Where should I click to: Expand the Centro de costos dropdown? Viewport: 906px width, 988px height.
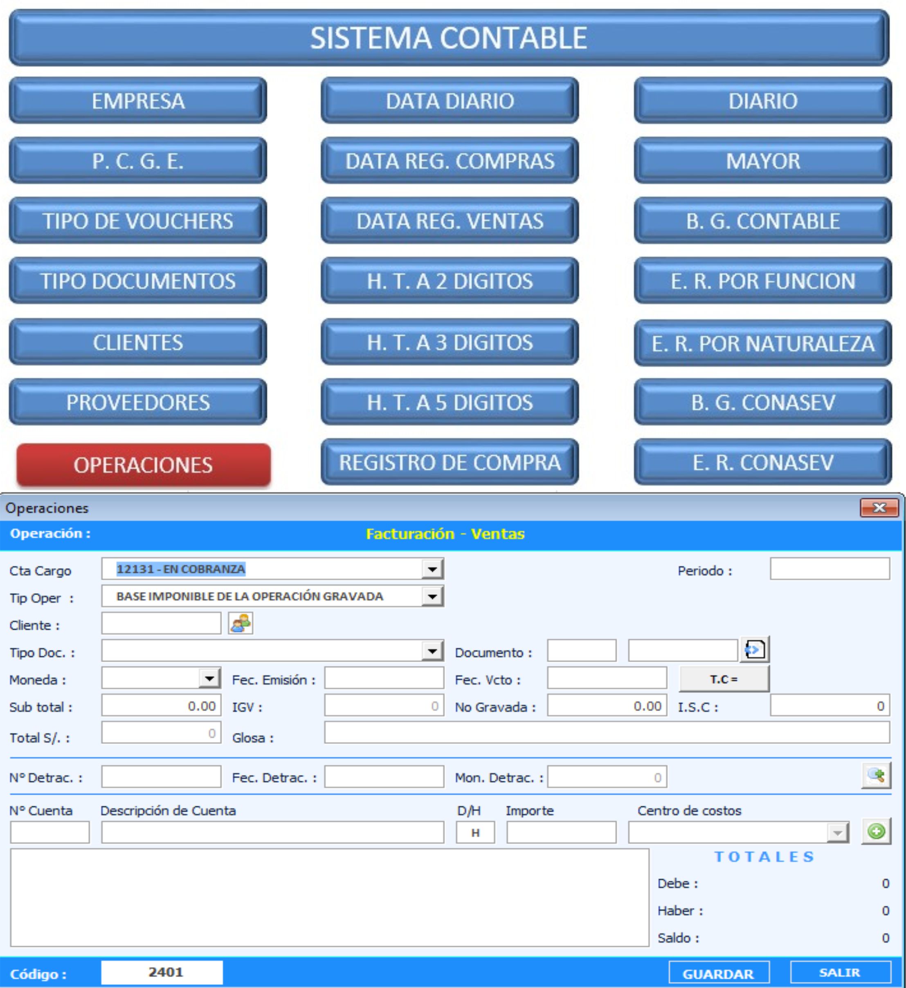[x=837, y=833]
